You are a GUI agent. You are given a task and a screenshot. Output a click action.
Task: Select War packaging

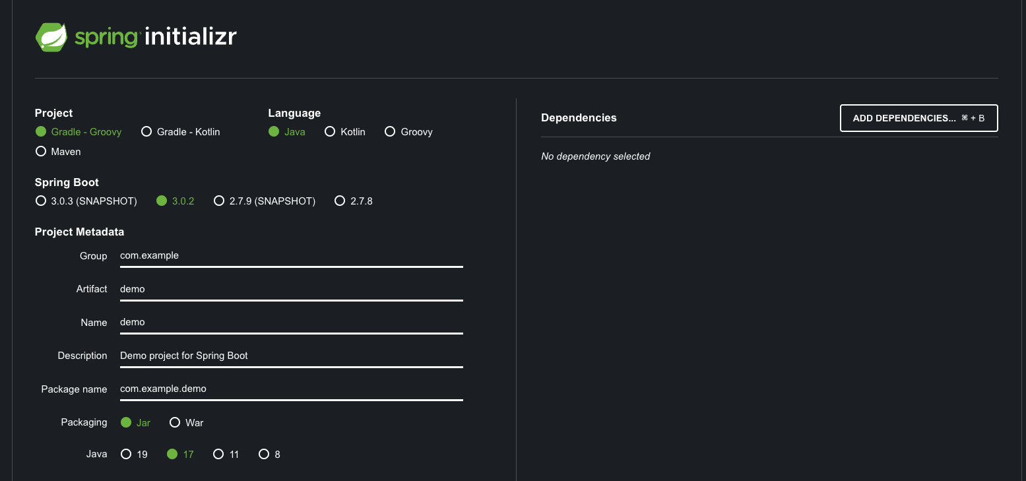(x=187, y=422)
